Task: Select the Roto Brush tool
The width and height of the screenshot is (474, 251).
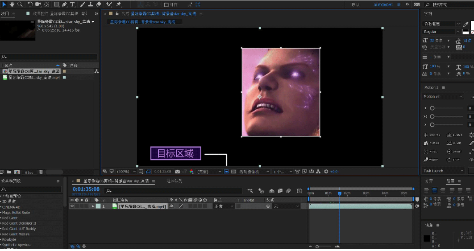Action: tap(109, 4)
